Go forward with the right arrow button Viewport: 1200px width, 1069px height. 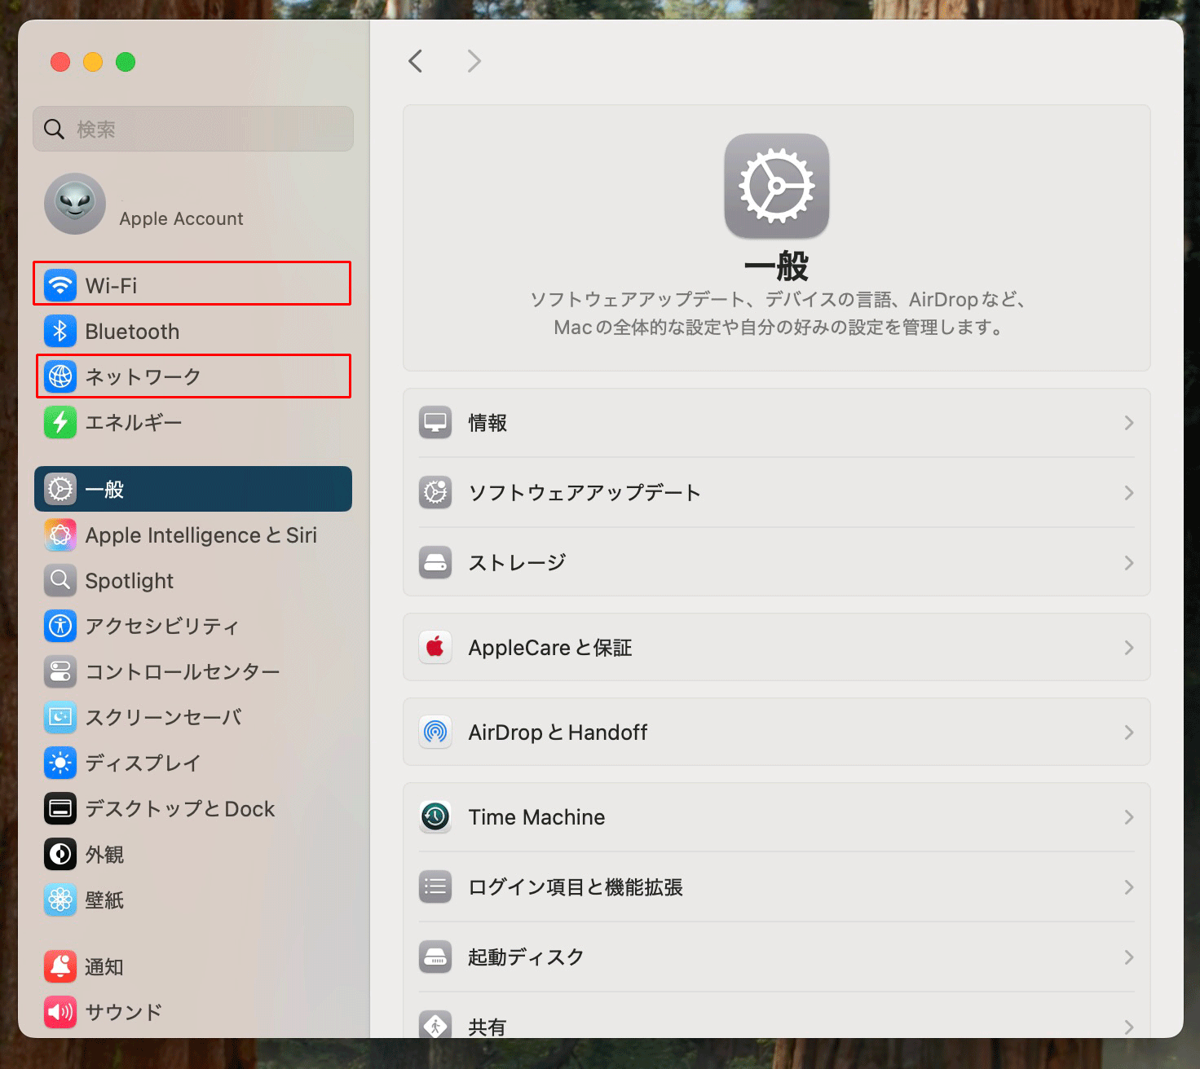474,61
